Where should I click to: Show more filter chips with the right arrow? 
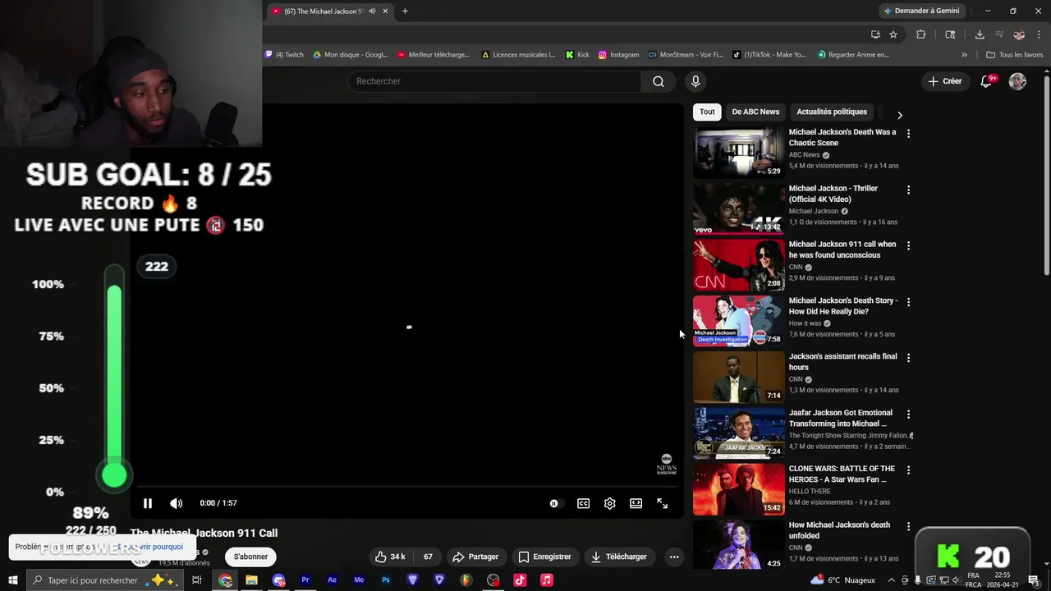tap(899, 115)
